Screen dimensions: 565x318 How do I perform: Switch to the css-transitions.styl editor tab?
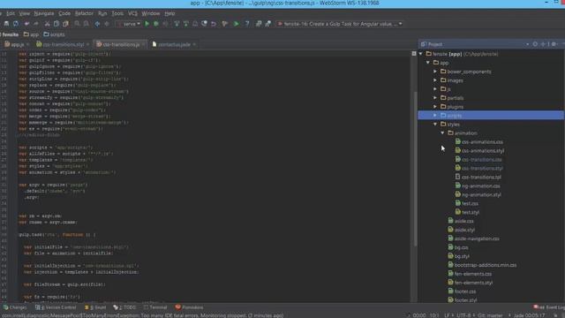click(x=63, y=44)
